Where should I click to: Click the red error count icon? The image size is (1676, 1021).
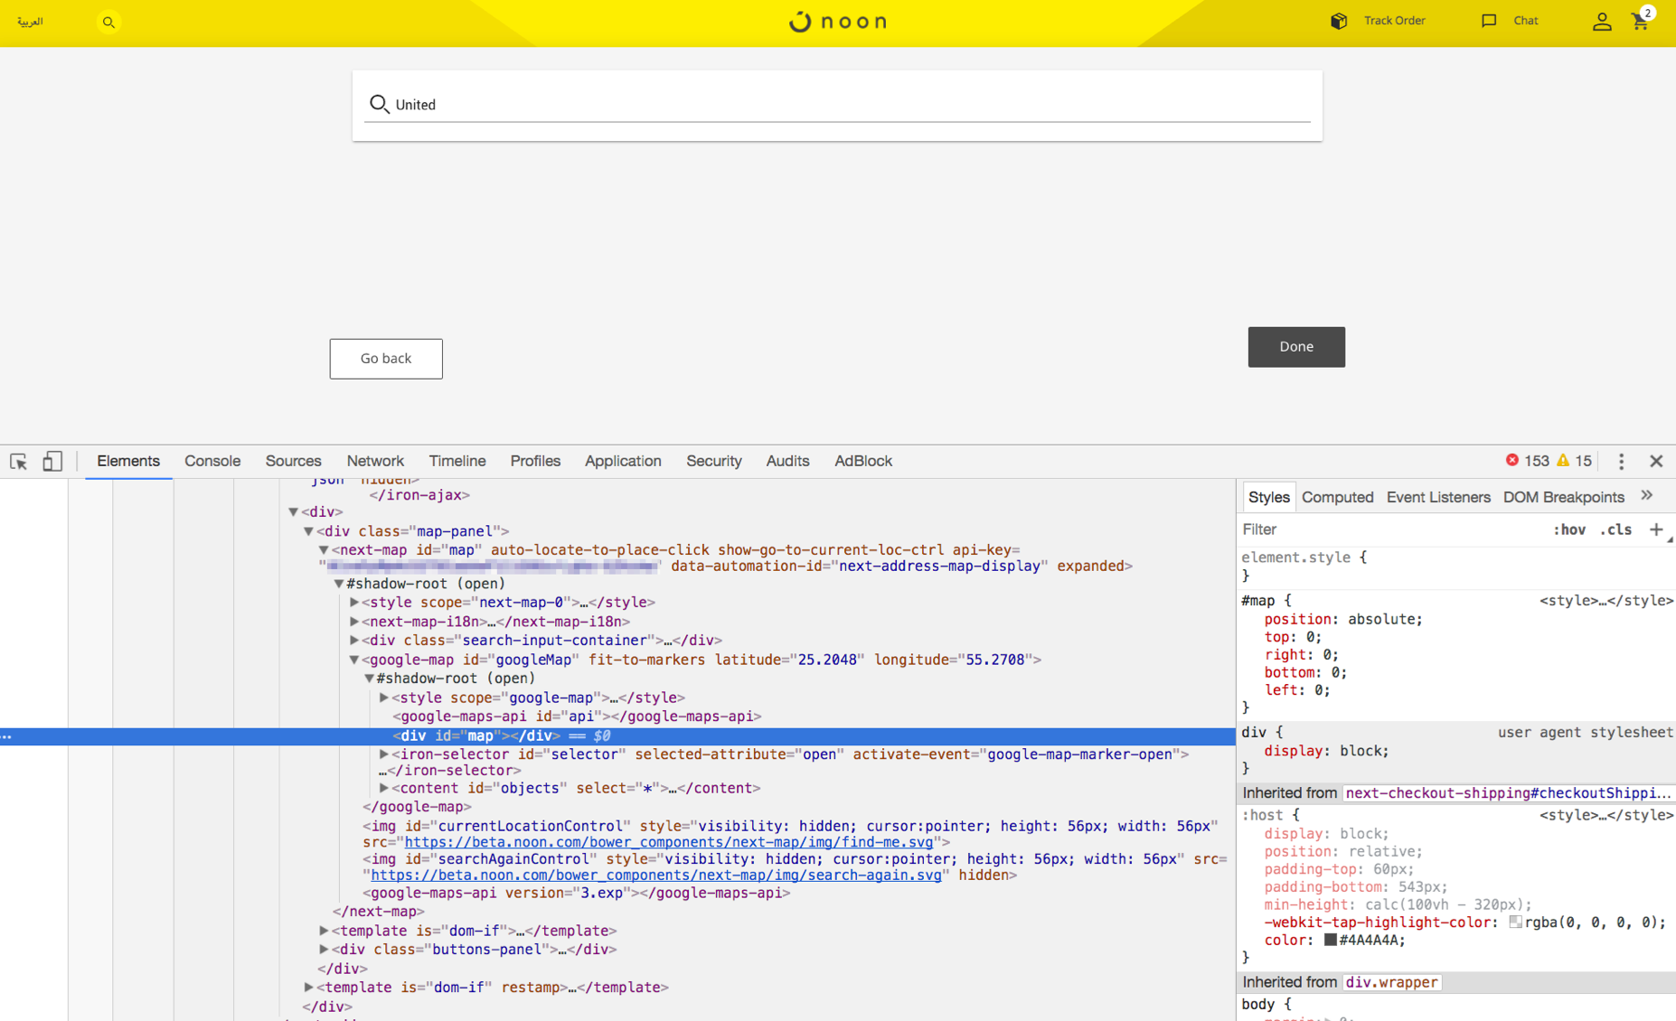pyautogui.click(x=1511, y=461)
